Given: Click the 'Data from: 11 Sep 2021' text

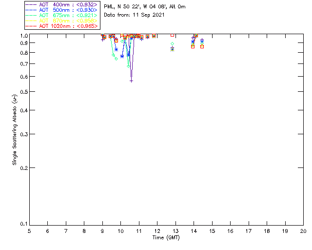Looking at the screenshot, I should [134, 15].
